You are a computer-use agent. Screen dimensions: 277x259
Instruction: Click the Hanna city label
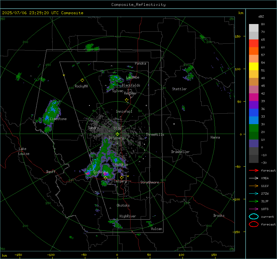(215, 137)
